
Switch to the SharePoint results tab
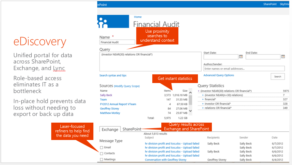(x=132, y=129)
